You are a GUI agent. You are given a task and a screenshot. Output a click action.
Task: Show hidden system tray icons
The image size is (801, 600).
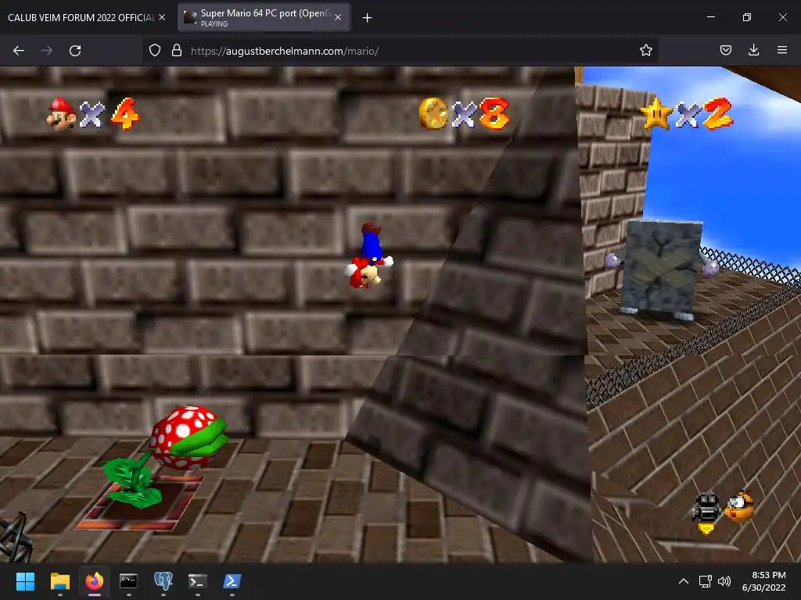tap(684, 581)
